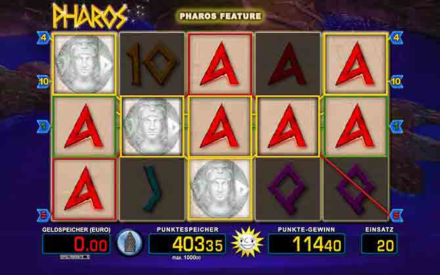This screenshot has height=275, width=440.
Task: Click the Pharos game title logo
Action: 90,16
